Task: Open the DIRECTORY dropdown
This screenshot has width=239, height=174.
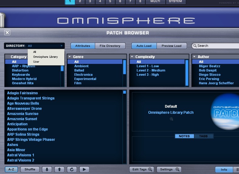Action: click(34, 46)
